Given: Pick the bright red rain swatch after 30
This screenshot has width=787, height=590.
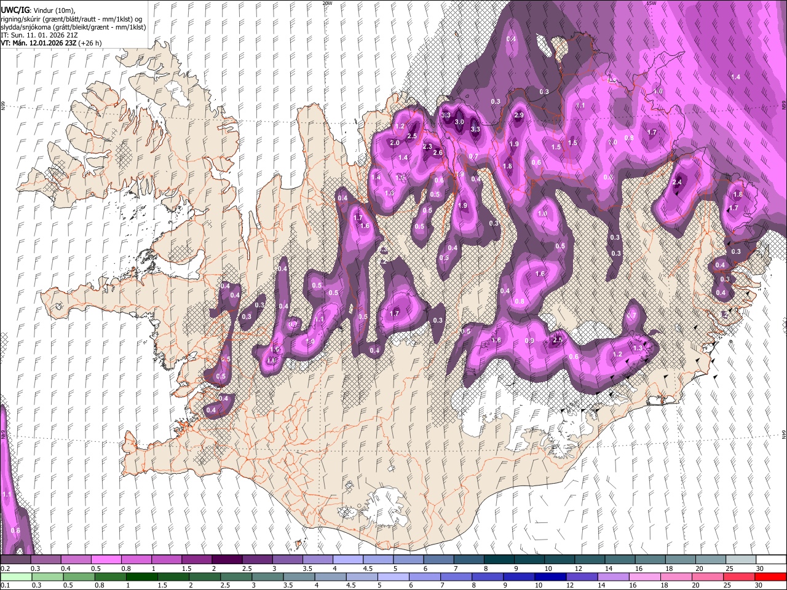Looking at the screenshot, I should (770, 577).
